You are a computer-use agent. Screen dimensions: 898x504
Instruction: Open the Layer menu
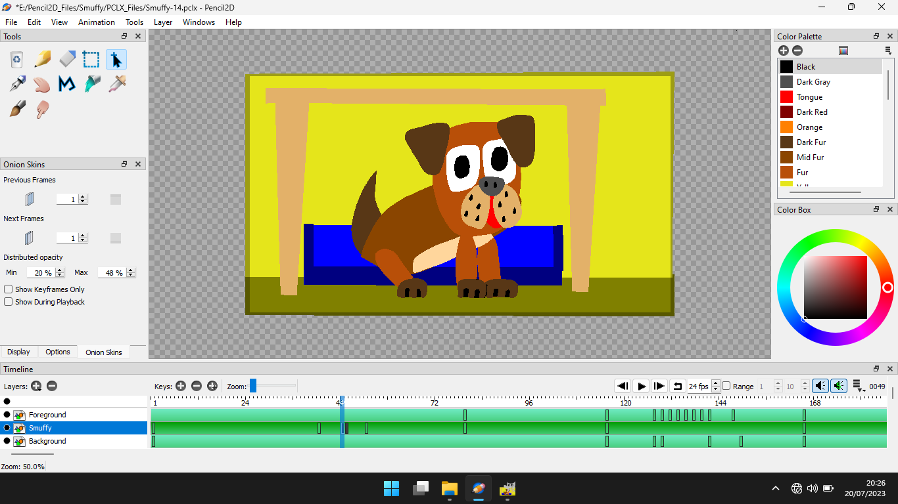coord(163,22)
